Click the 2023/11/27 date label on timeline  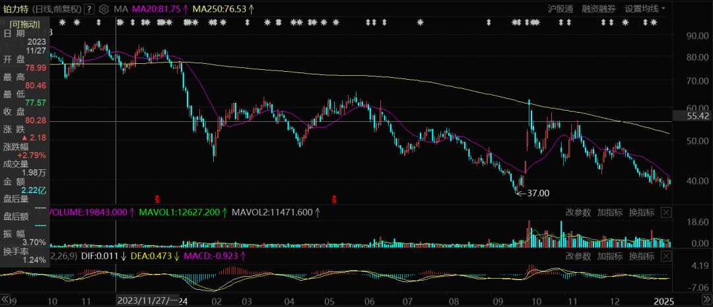(x=147, y=300)
